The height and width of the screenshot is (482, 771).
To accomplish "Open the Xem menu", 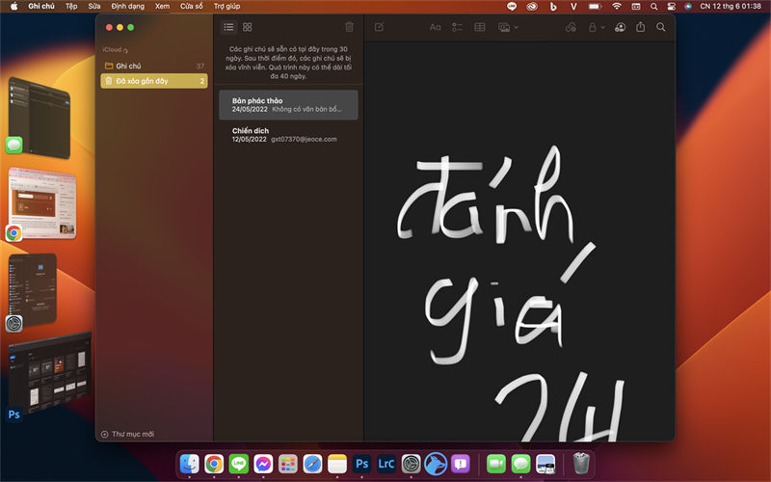I will tap(162, 6).
